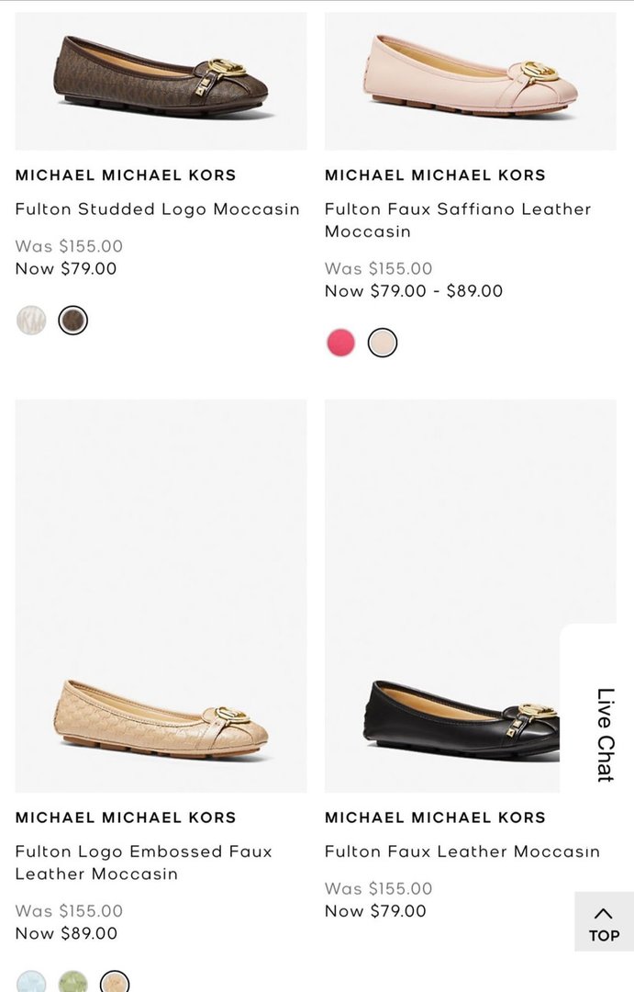Viewport: 634px width, 992px height.
Task: Click the TOP arrow button to return up
Action: (604, 922)
